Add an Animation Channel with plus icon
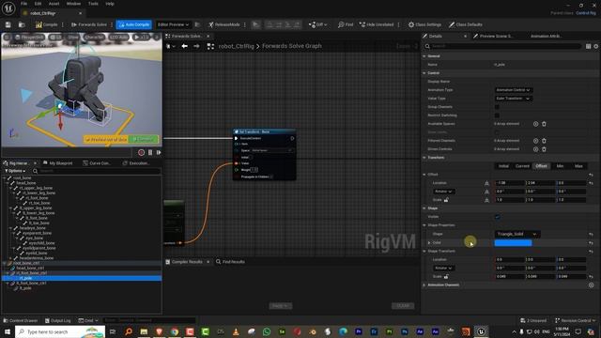This screenshot has height=338, width=601. pyautogui.click(x=591, y=285)
